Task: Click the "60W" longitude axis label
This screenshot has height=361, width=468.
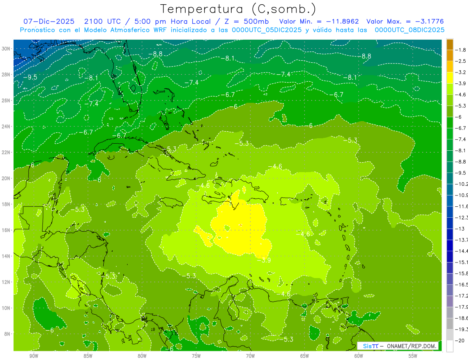Action: pyautogui.click(x=359, y=356)
